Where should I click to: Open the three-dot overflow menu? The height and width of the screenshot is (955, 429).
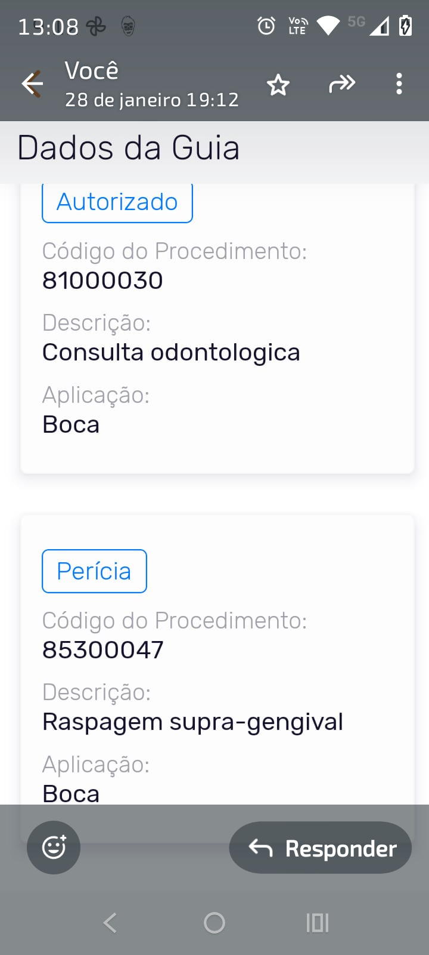click(x=399, y=84)
